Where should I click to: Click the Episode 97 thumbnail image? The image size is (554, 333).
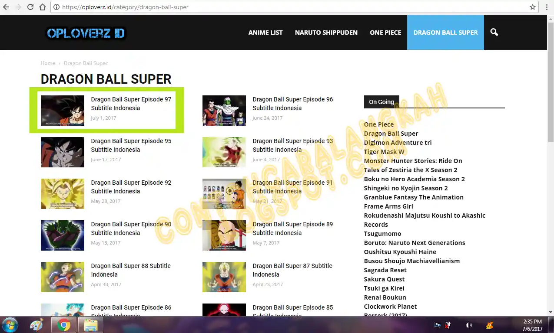[x=63, y=111]
